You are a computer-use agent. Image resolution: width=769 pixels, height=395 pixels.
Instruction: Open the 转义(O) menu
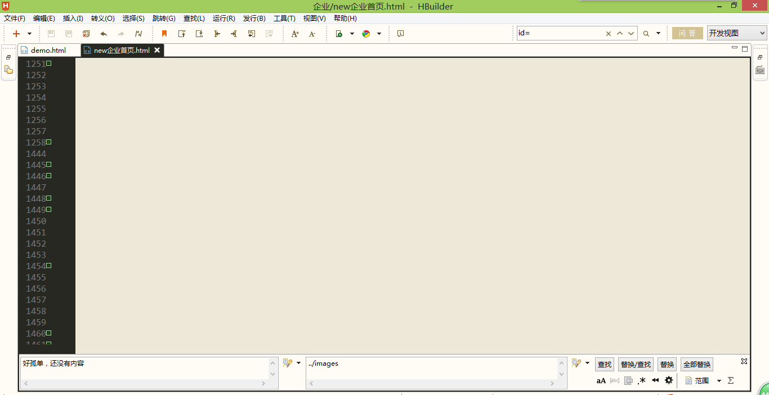102,19
